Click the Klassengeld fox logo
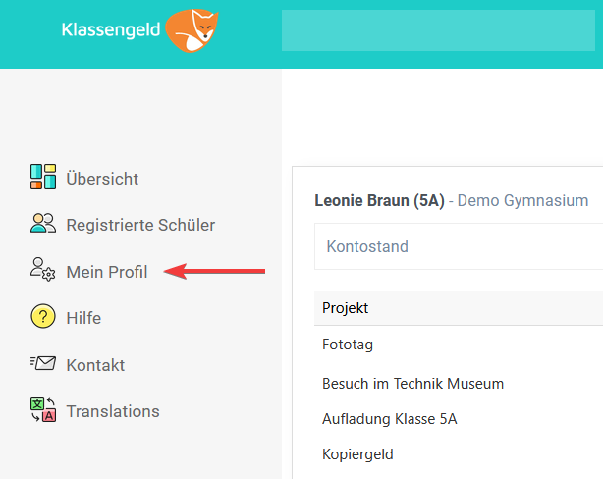This screenshot has height=479, width=603. [192, 30]
